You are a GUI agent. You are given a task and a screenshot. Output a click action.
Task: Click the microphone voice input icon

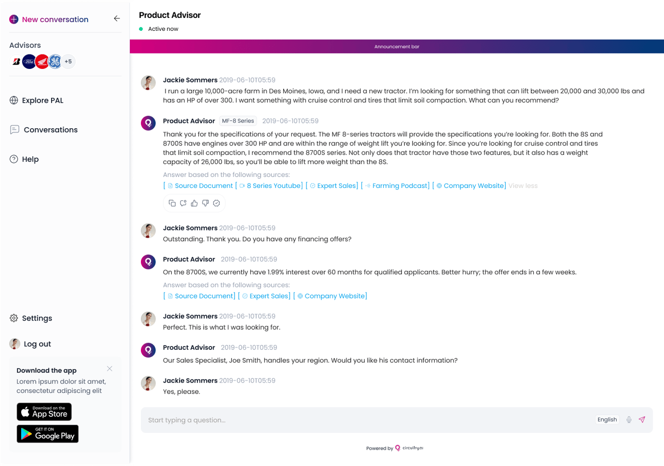click(629, 420)
